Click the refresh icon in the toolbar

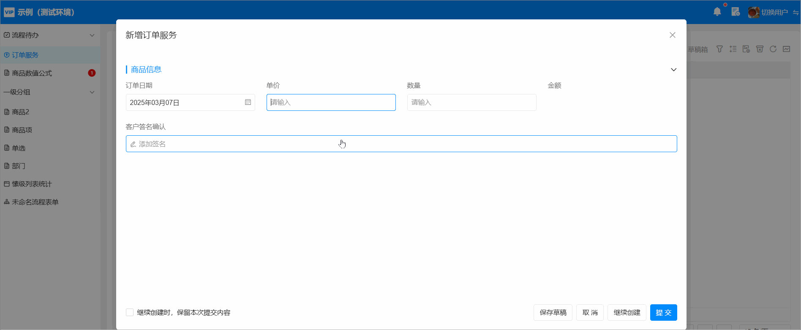[x=773, y=49]
